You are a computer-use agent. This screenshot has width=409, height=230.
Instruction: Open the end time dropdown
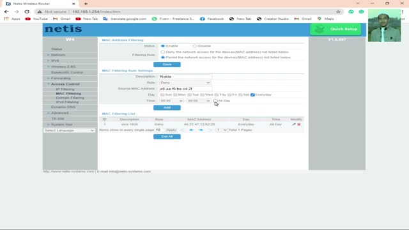[199, 101]
